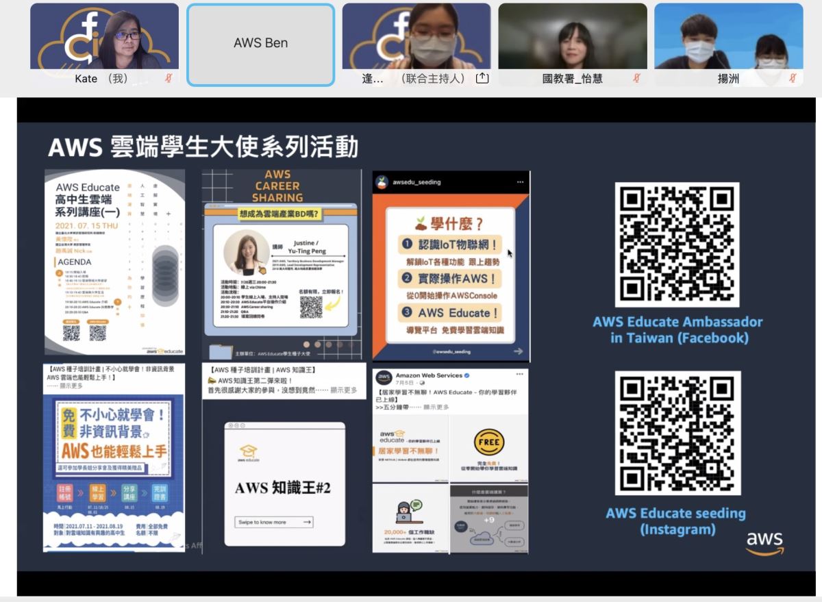Viewport: 822px width, 602px height.
Task: Click the 20,000+ 個工作職缺 text
Action: (x=409, y=531)
